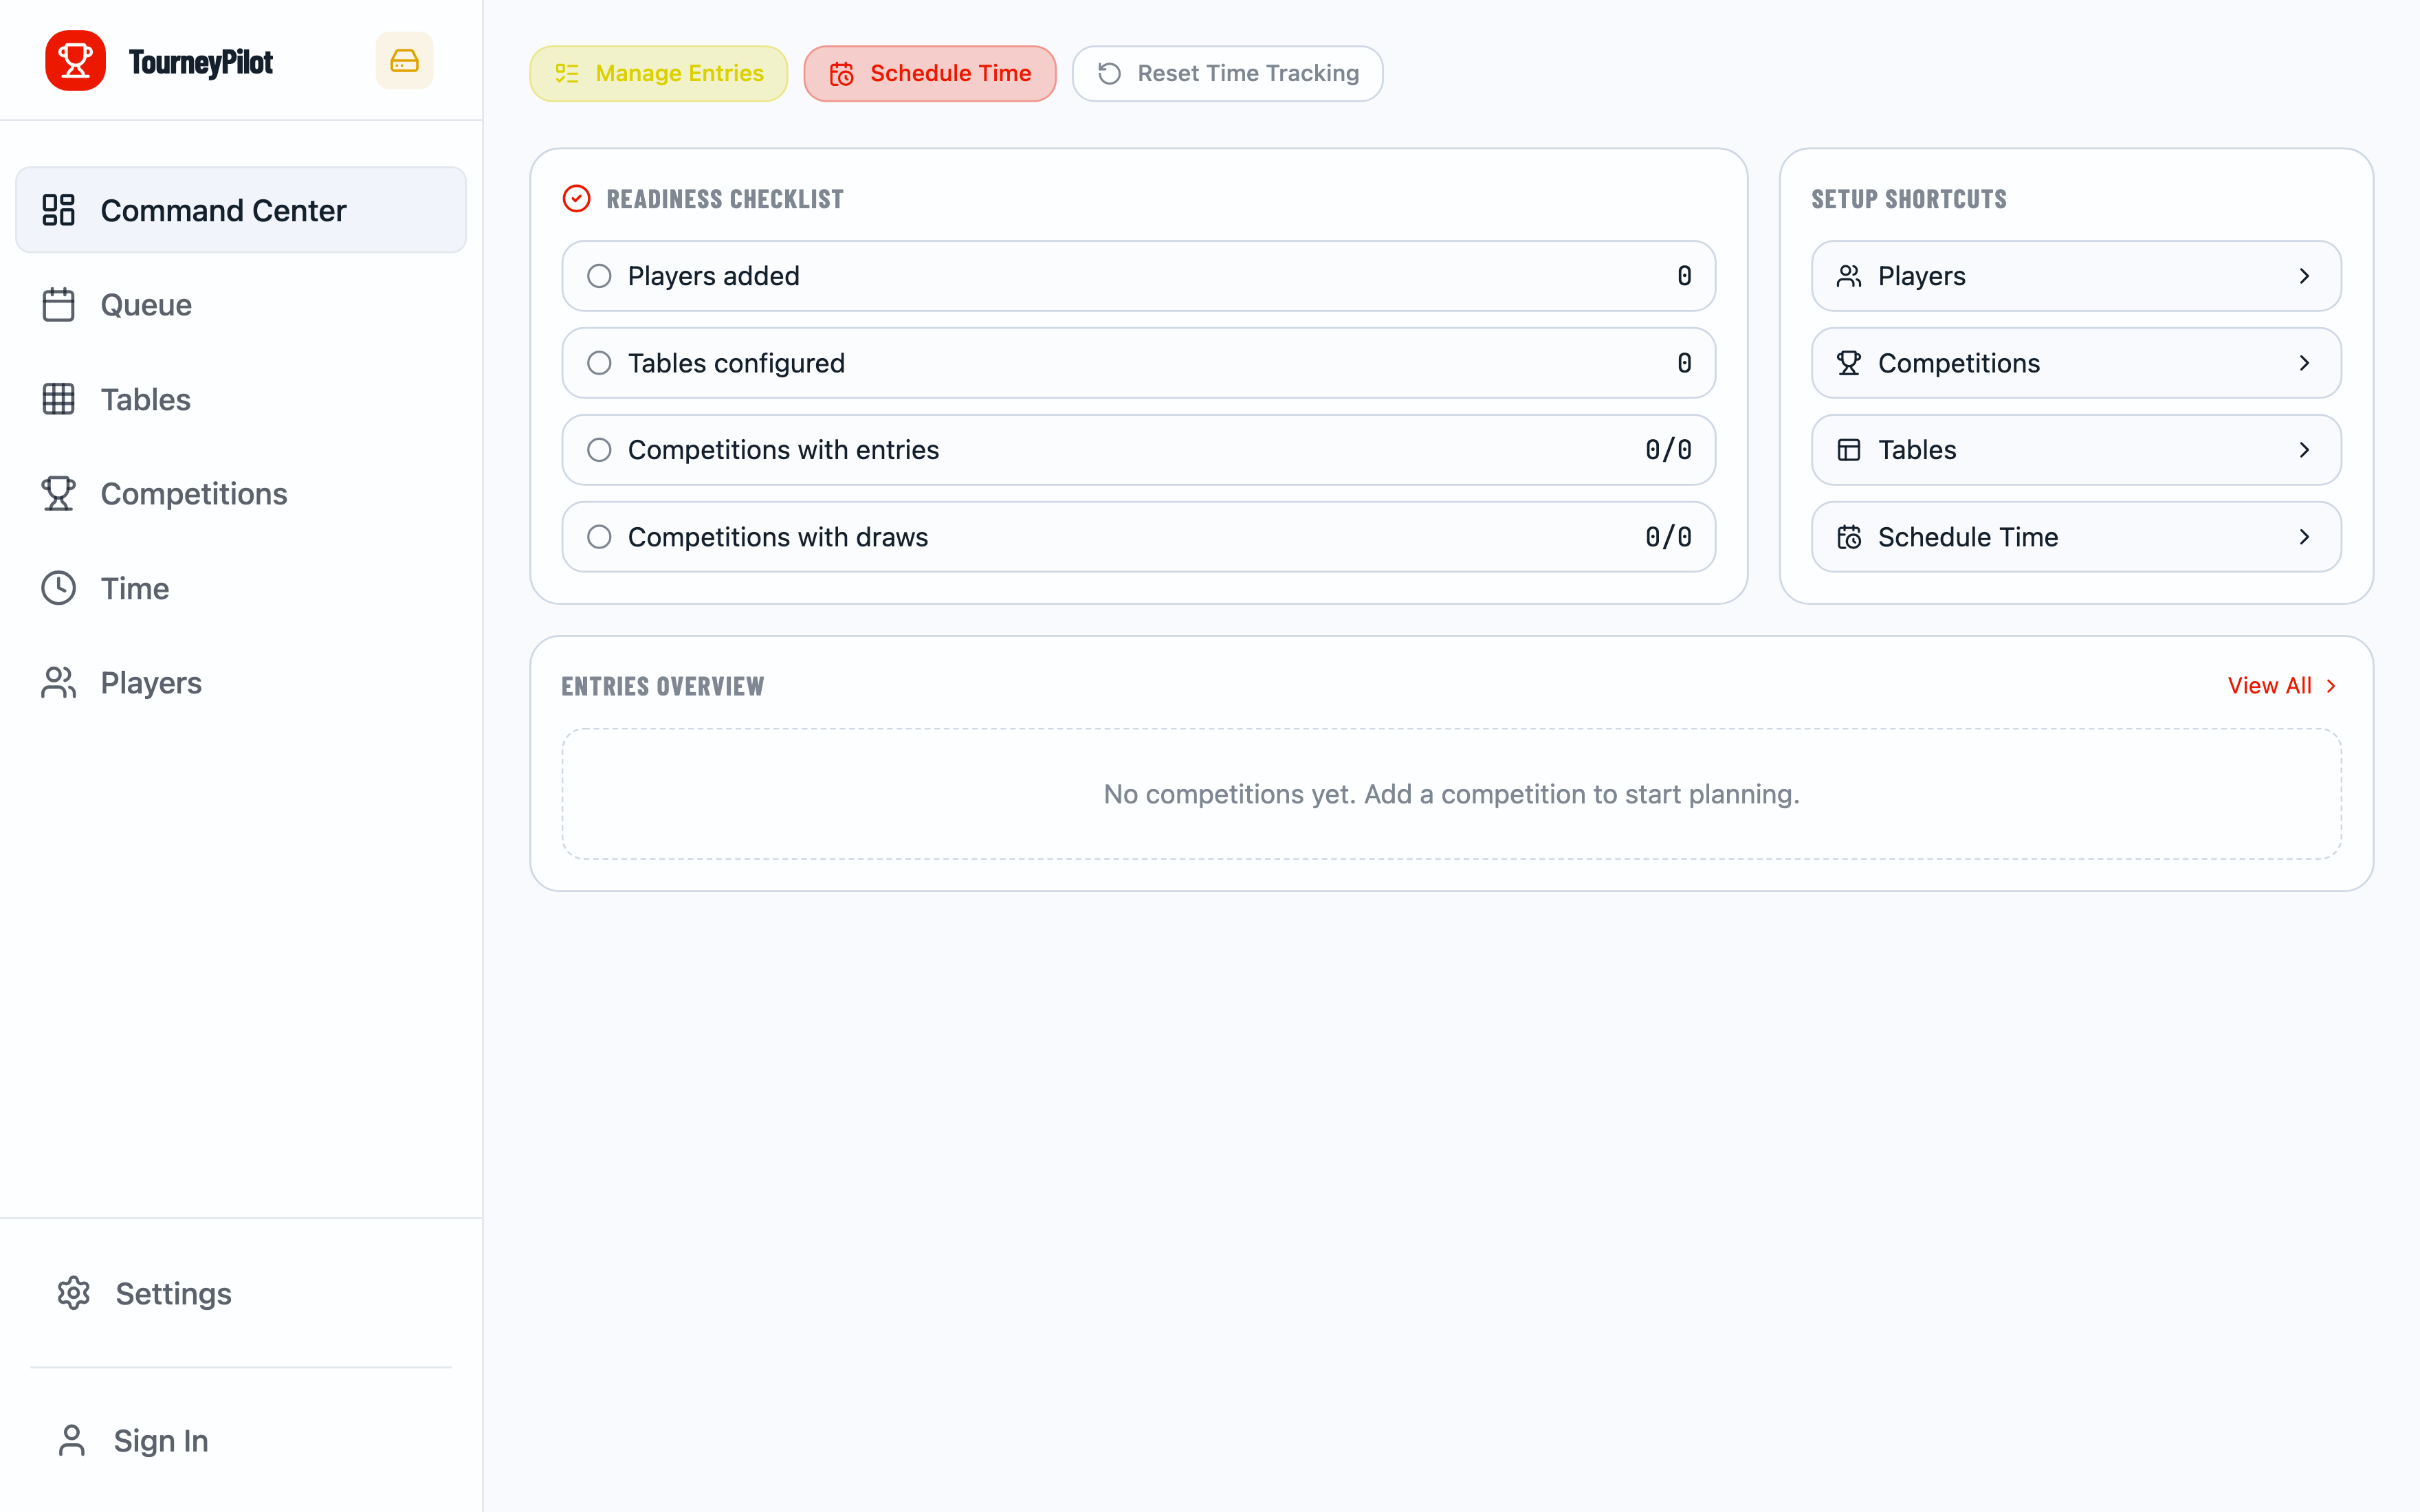The height and width of the screenshot is (1512, 2420).
Task: Click the Time clock icon in sidebar
Action: point(58,588)
